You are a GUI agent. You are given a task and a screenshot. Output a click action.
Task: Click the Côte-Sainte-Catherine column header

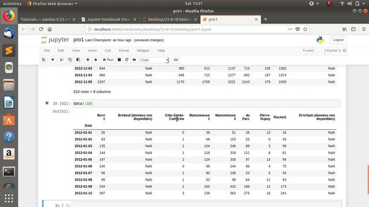tap(174, 117)
